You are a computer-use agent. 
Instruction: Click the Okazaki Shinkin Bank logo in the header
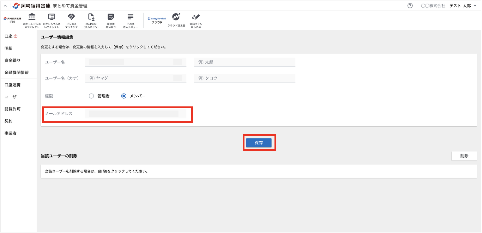tap(31, 6)
